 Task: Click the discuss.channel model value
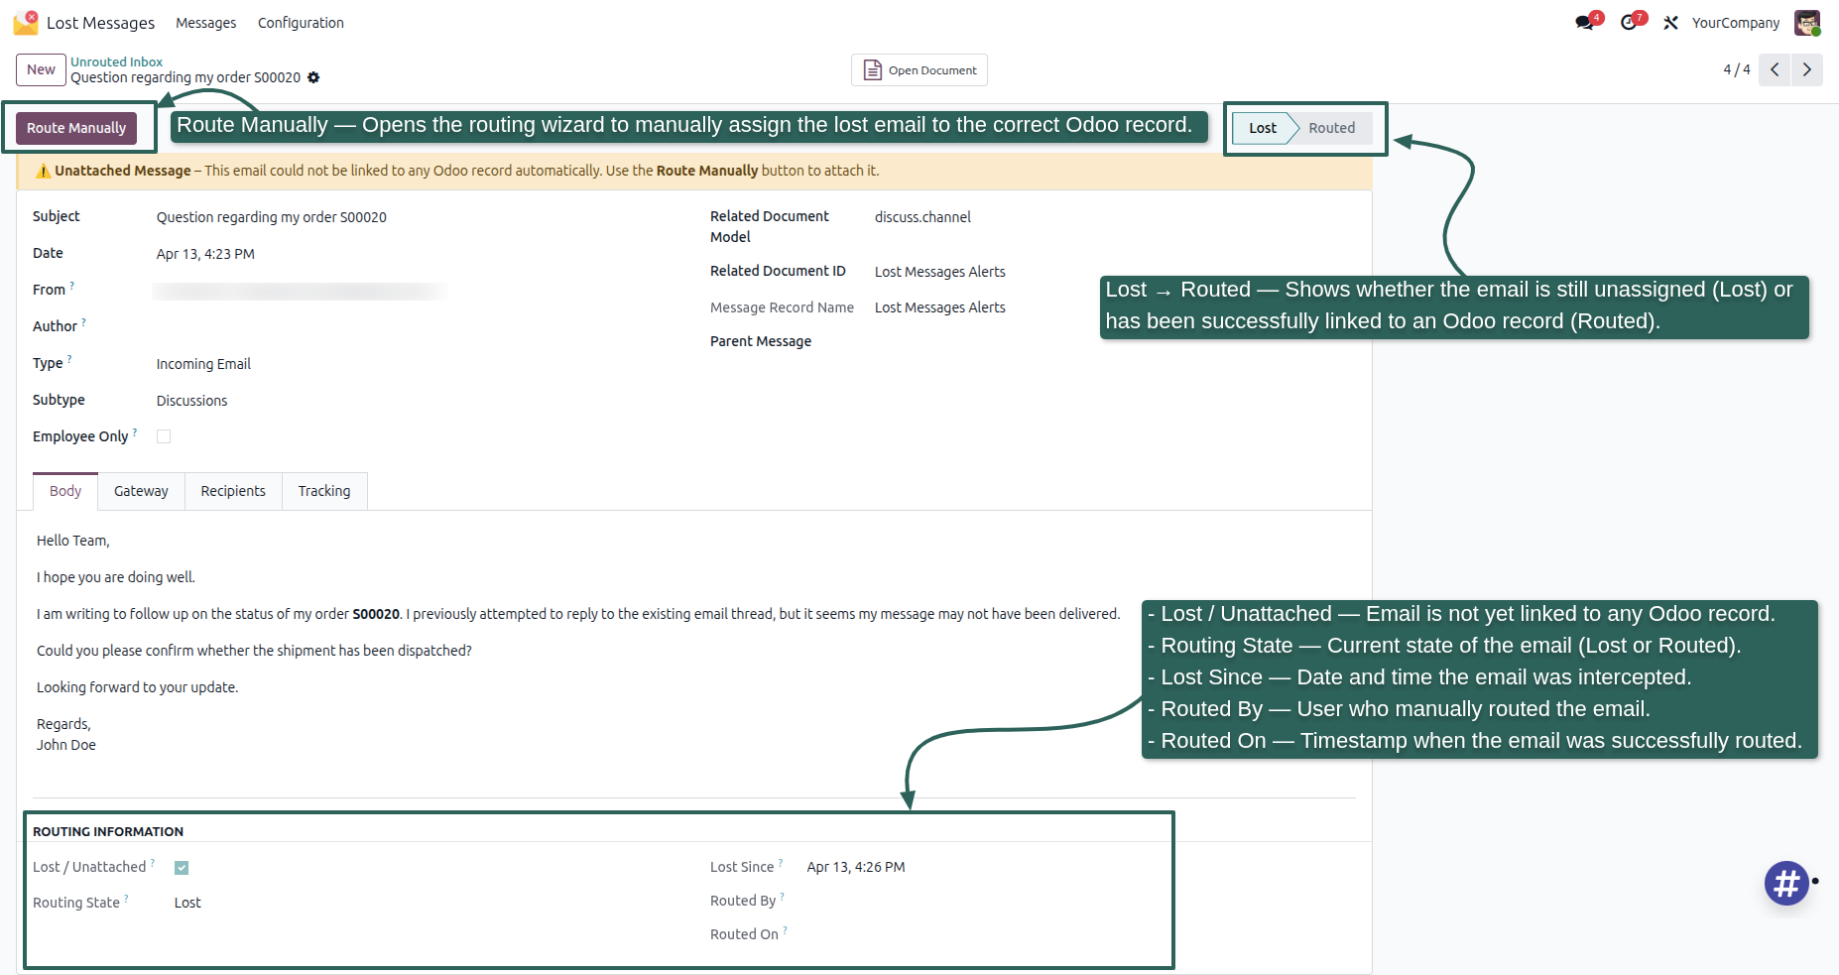point(922,217)
